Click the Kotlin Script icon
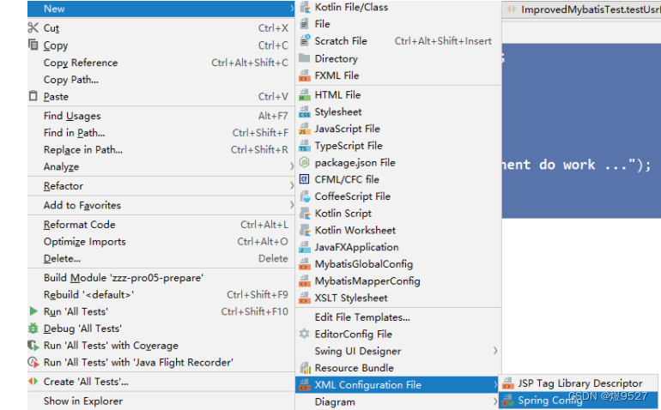The height and width of the screenshot is (410, 661). click(x=305, y=214)
